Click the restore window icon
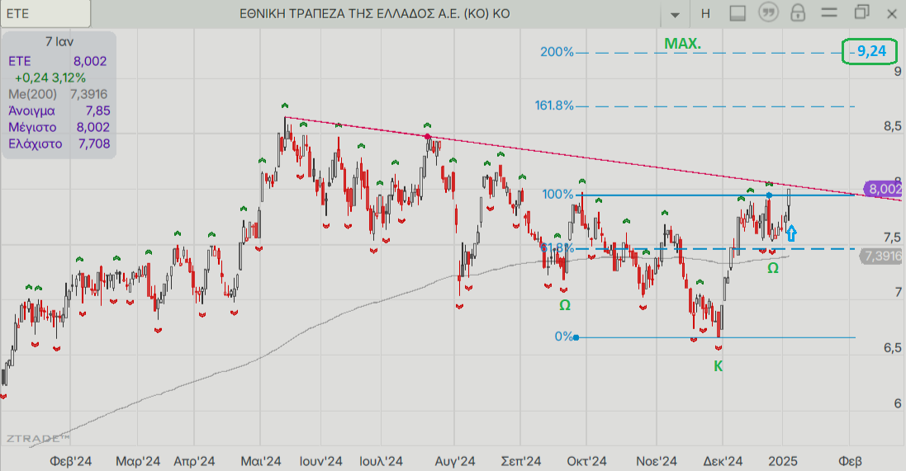906x471 pixels. point(861,12)
